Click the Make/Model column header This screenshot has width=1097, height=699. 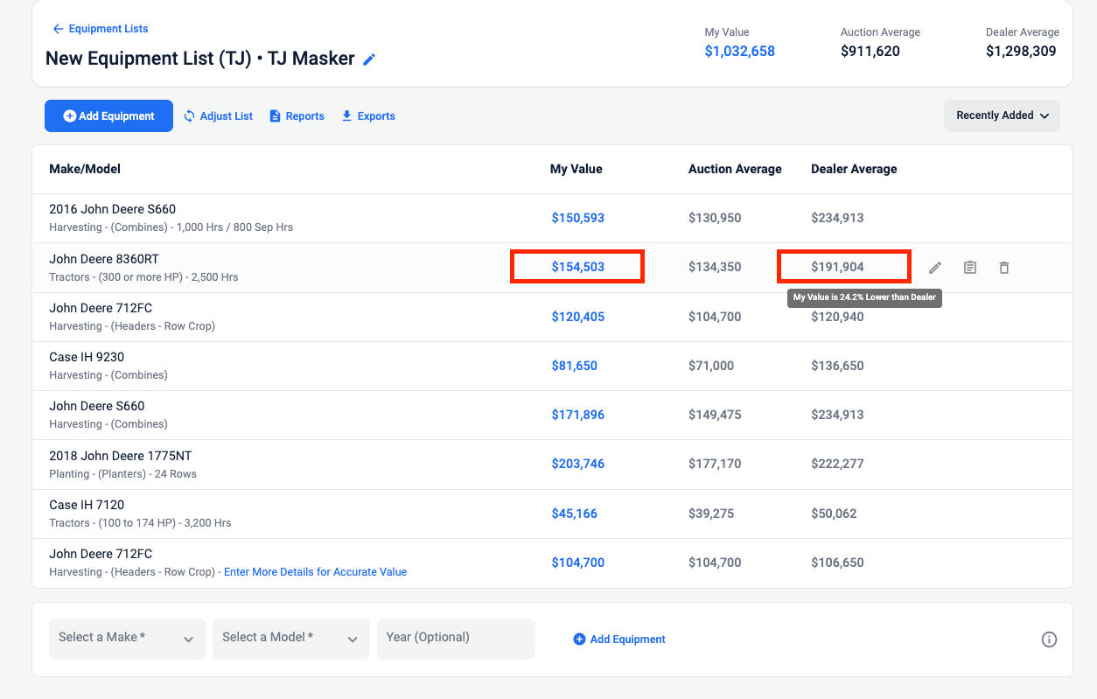(x=85, y=169)
